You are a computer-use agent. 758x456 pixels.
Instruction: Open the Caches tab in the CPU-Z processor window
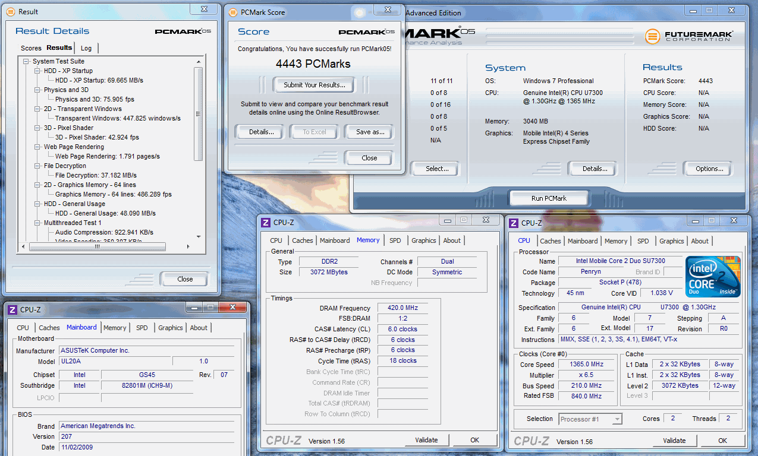click(551, 241)
